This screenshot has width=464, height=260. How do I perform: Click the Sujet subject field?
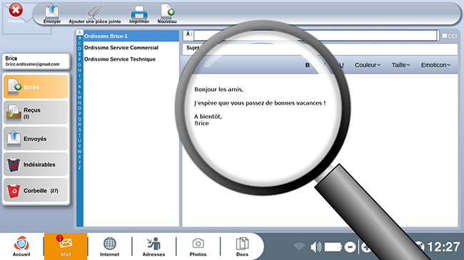[x=320, y=49]
